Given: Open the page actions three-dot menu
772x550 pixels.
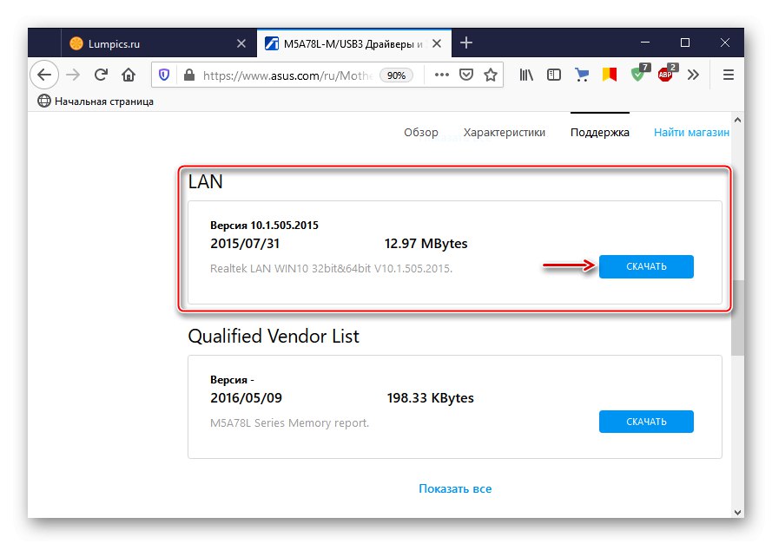Looking at the screenshot, I should (442, 75).
